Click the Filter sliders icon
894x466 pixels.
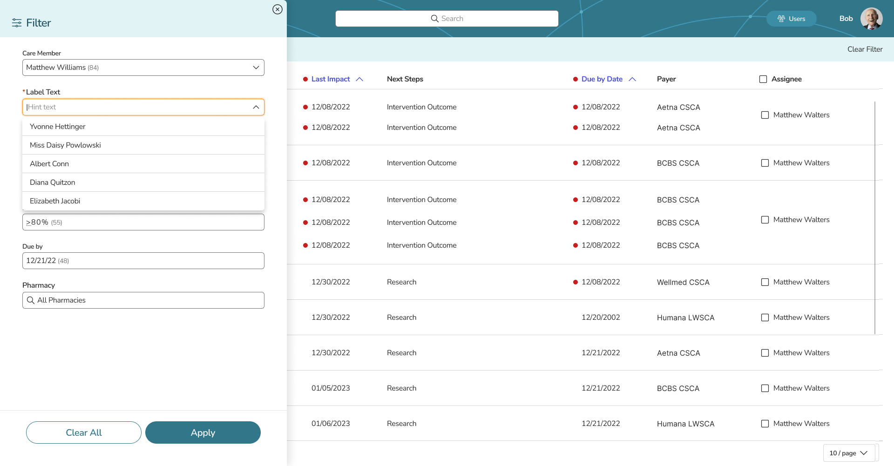(x=17, y=23)
